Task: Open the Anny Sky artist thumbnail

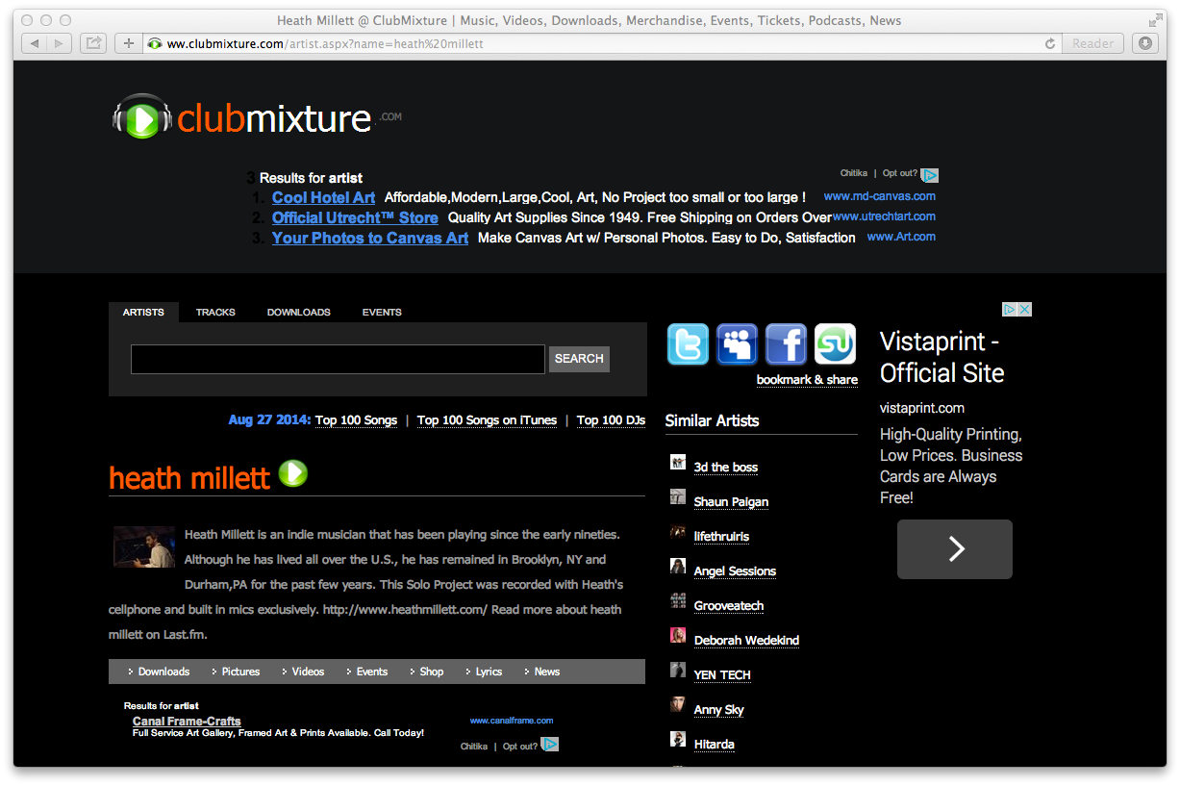Action: point(678,704)
